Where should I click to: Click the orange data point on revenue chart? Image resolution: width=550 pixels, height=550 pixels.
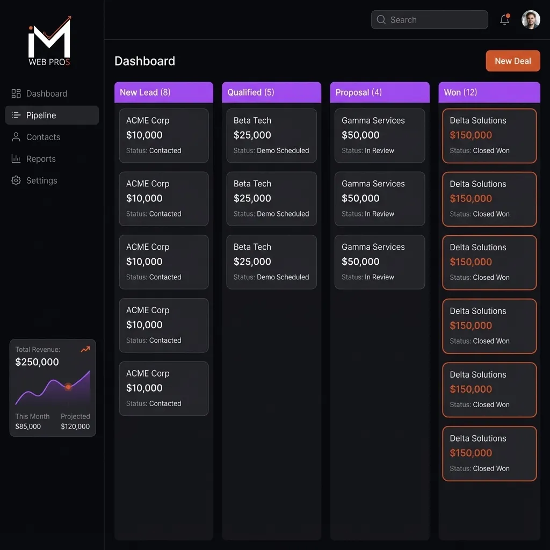point(68,386)
